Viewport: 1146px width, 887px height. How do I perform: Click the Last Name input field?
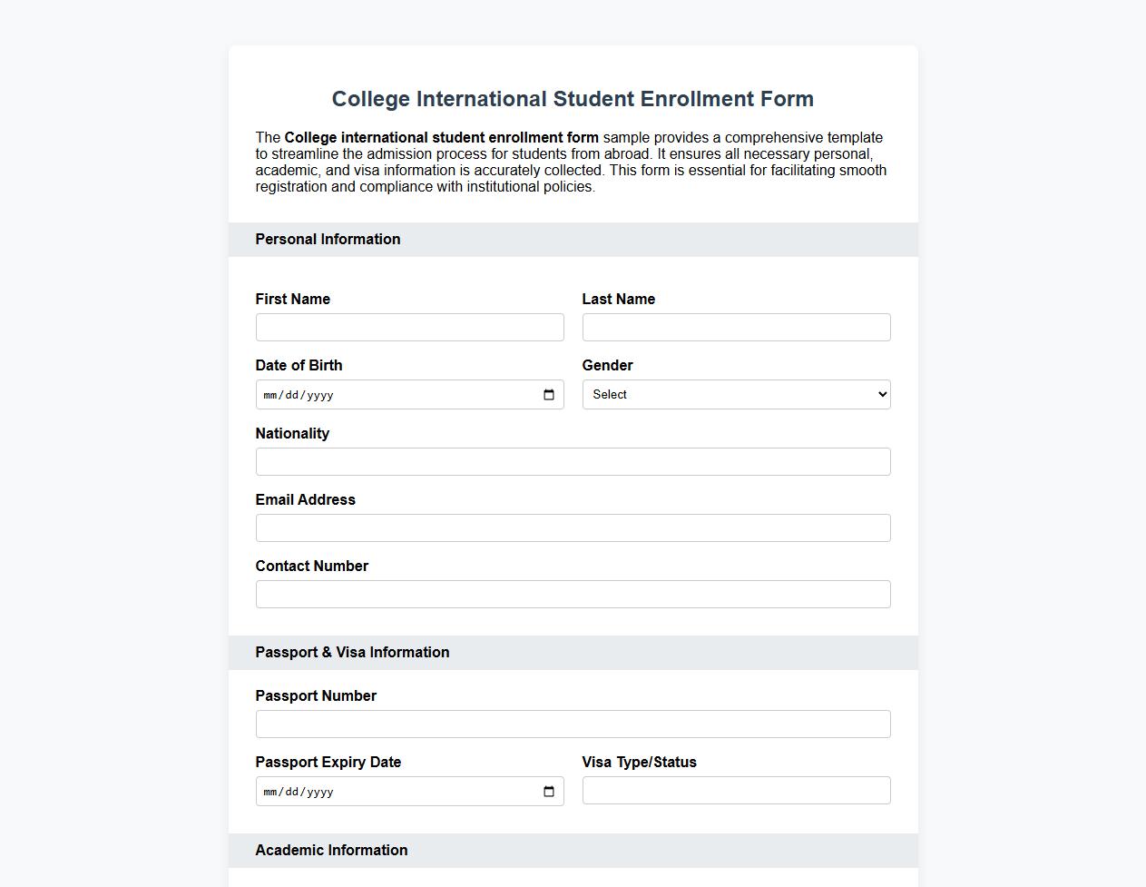click(736, 327)
